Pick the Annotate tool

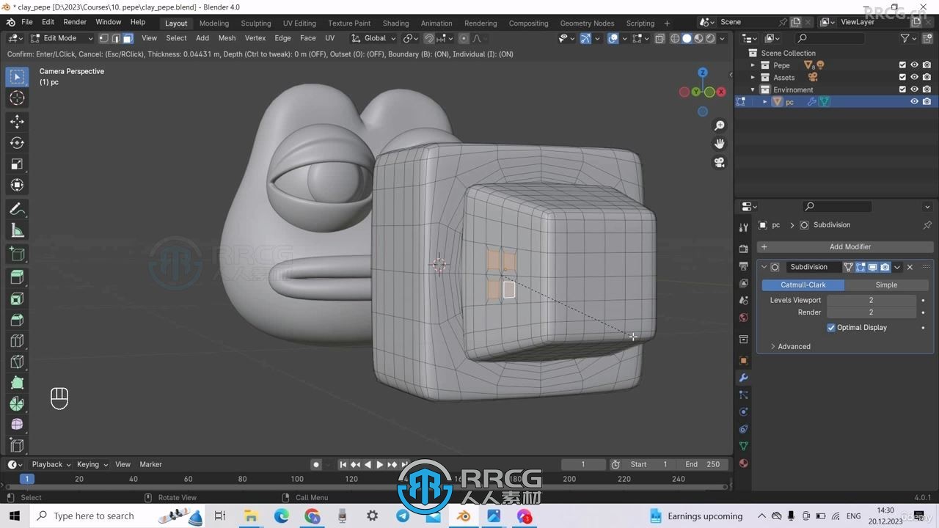(17, 210)
